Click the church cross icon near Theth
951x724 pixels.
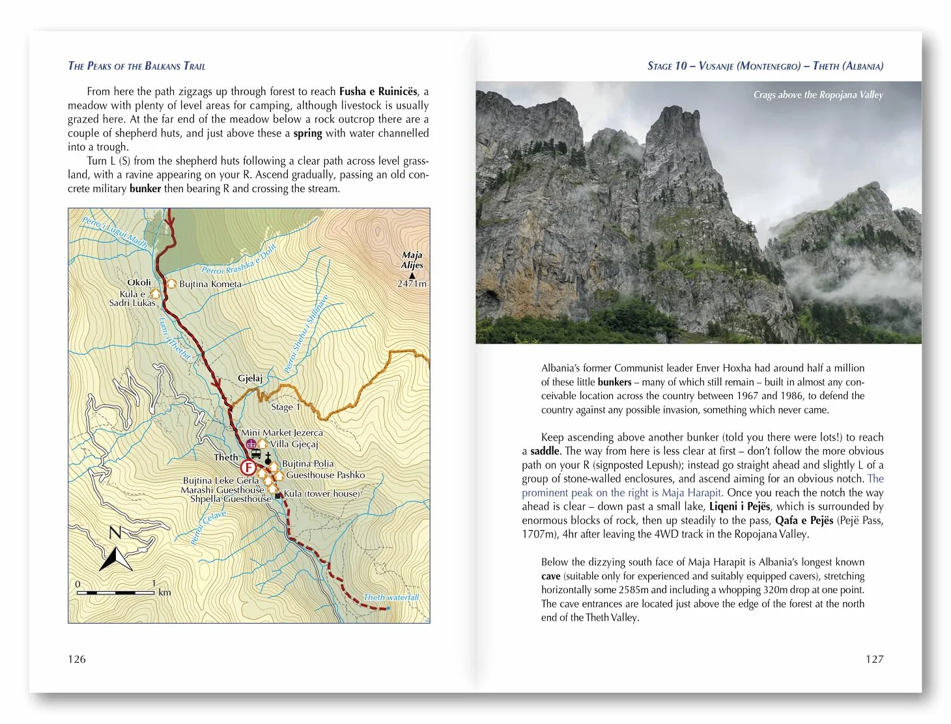pyautogui.click(x=268, y=458)
